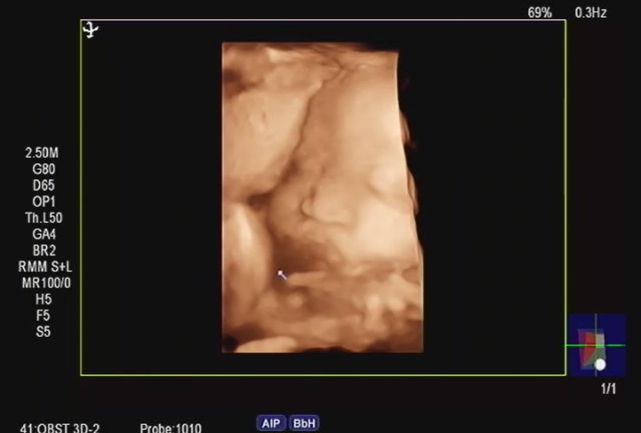Screen dimensions: 641x433
Task: Select the GA4 parameter
Action: [43, 234]
